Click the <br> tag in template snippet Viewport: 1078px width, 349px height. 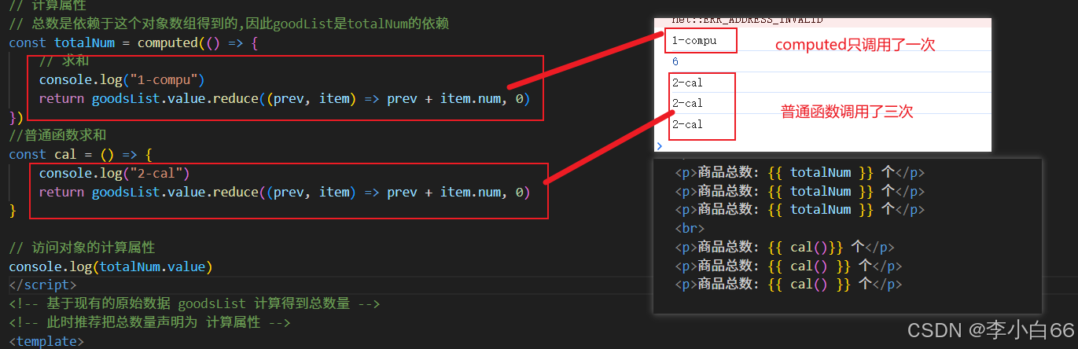tap(688, 228)
